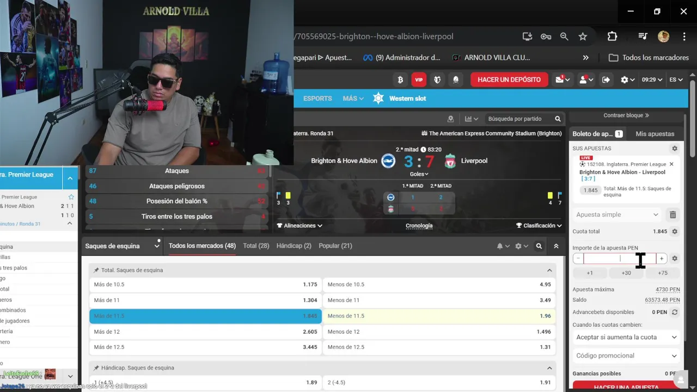The height and width of the screenshot is (392, 697).
Task: Open the 09:29 time zone dropdown
Action: pos(652,79)
